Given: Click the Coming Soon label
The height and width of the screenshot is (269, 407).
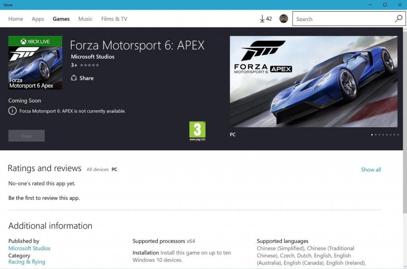Looking at the screenshot, I should (25, 101).
